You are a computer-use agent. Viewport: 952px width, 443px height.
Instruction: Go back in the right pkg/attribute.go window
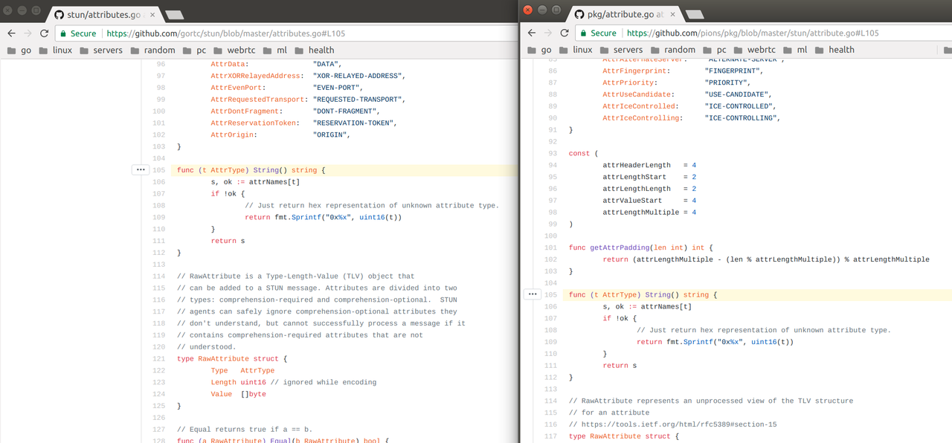[531, 33]
